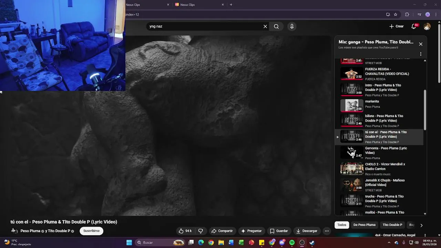This screenshot has width=441, height=248.
Task: Click the Preguntar button
Action: tap(251, 231)
